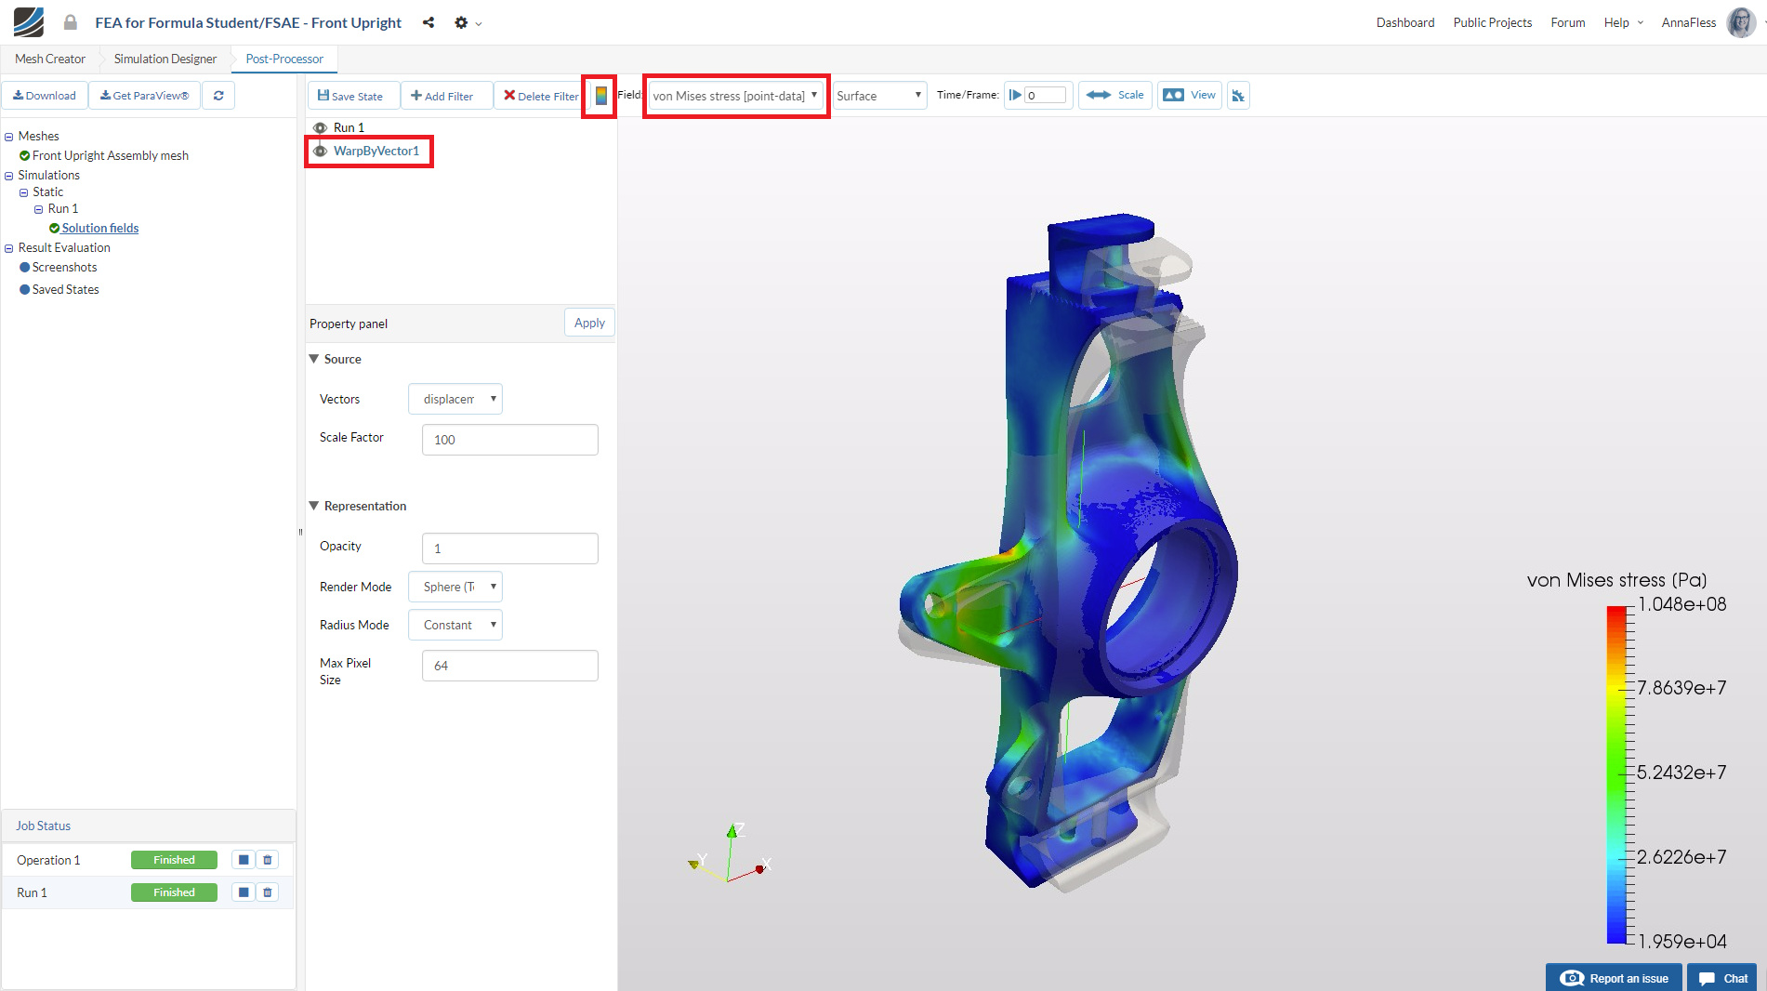Open the Chat button
1767x991 pixels.
pos(1722,978)
